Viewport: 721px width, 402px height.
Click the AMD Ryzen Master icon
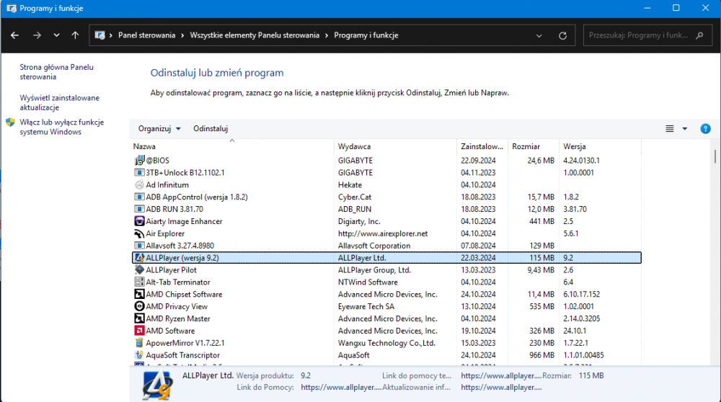point(140,318)
